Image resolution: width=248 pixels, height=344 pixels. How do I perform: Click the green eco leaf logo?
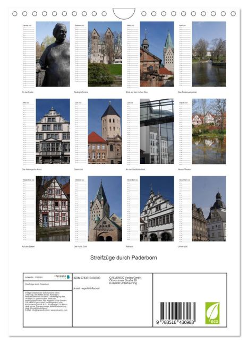[212, 313]
